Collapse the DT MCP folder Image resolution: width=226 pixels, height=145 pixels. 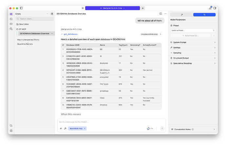(21, 29)
